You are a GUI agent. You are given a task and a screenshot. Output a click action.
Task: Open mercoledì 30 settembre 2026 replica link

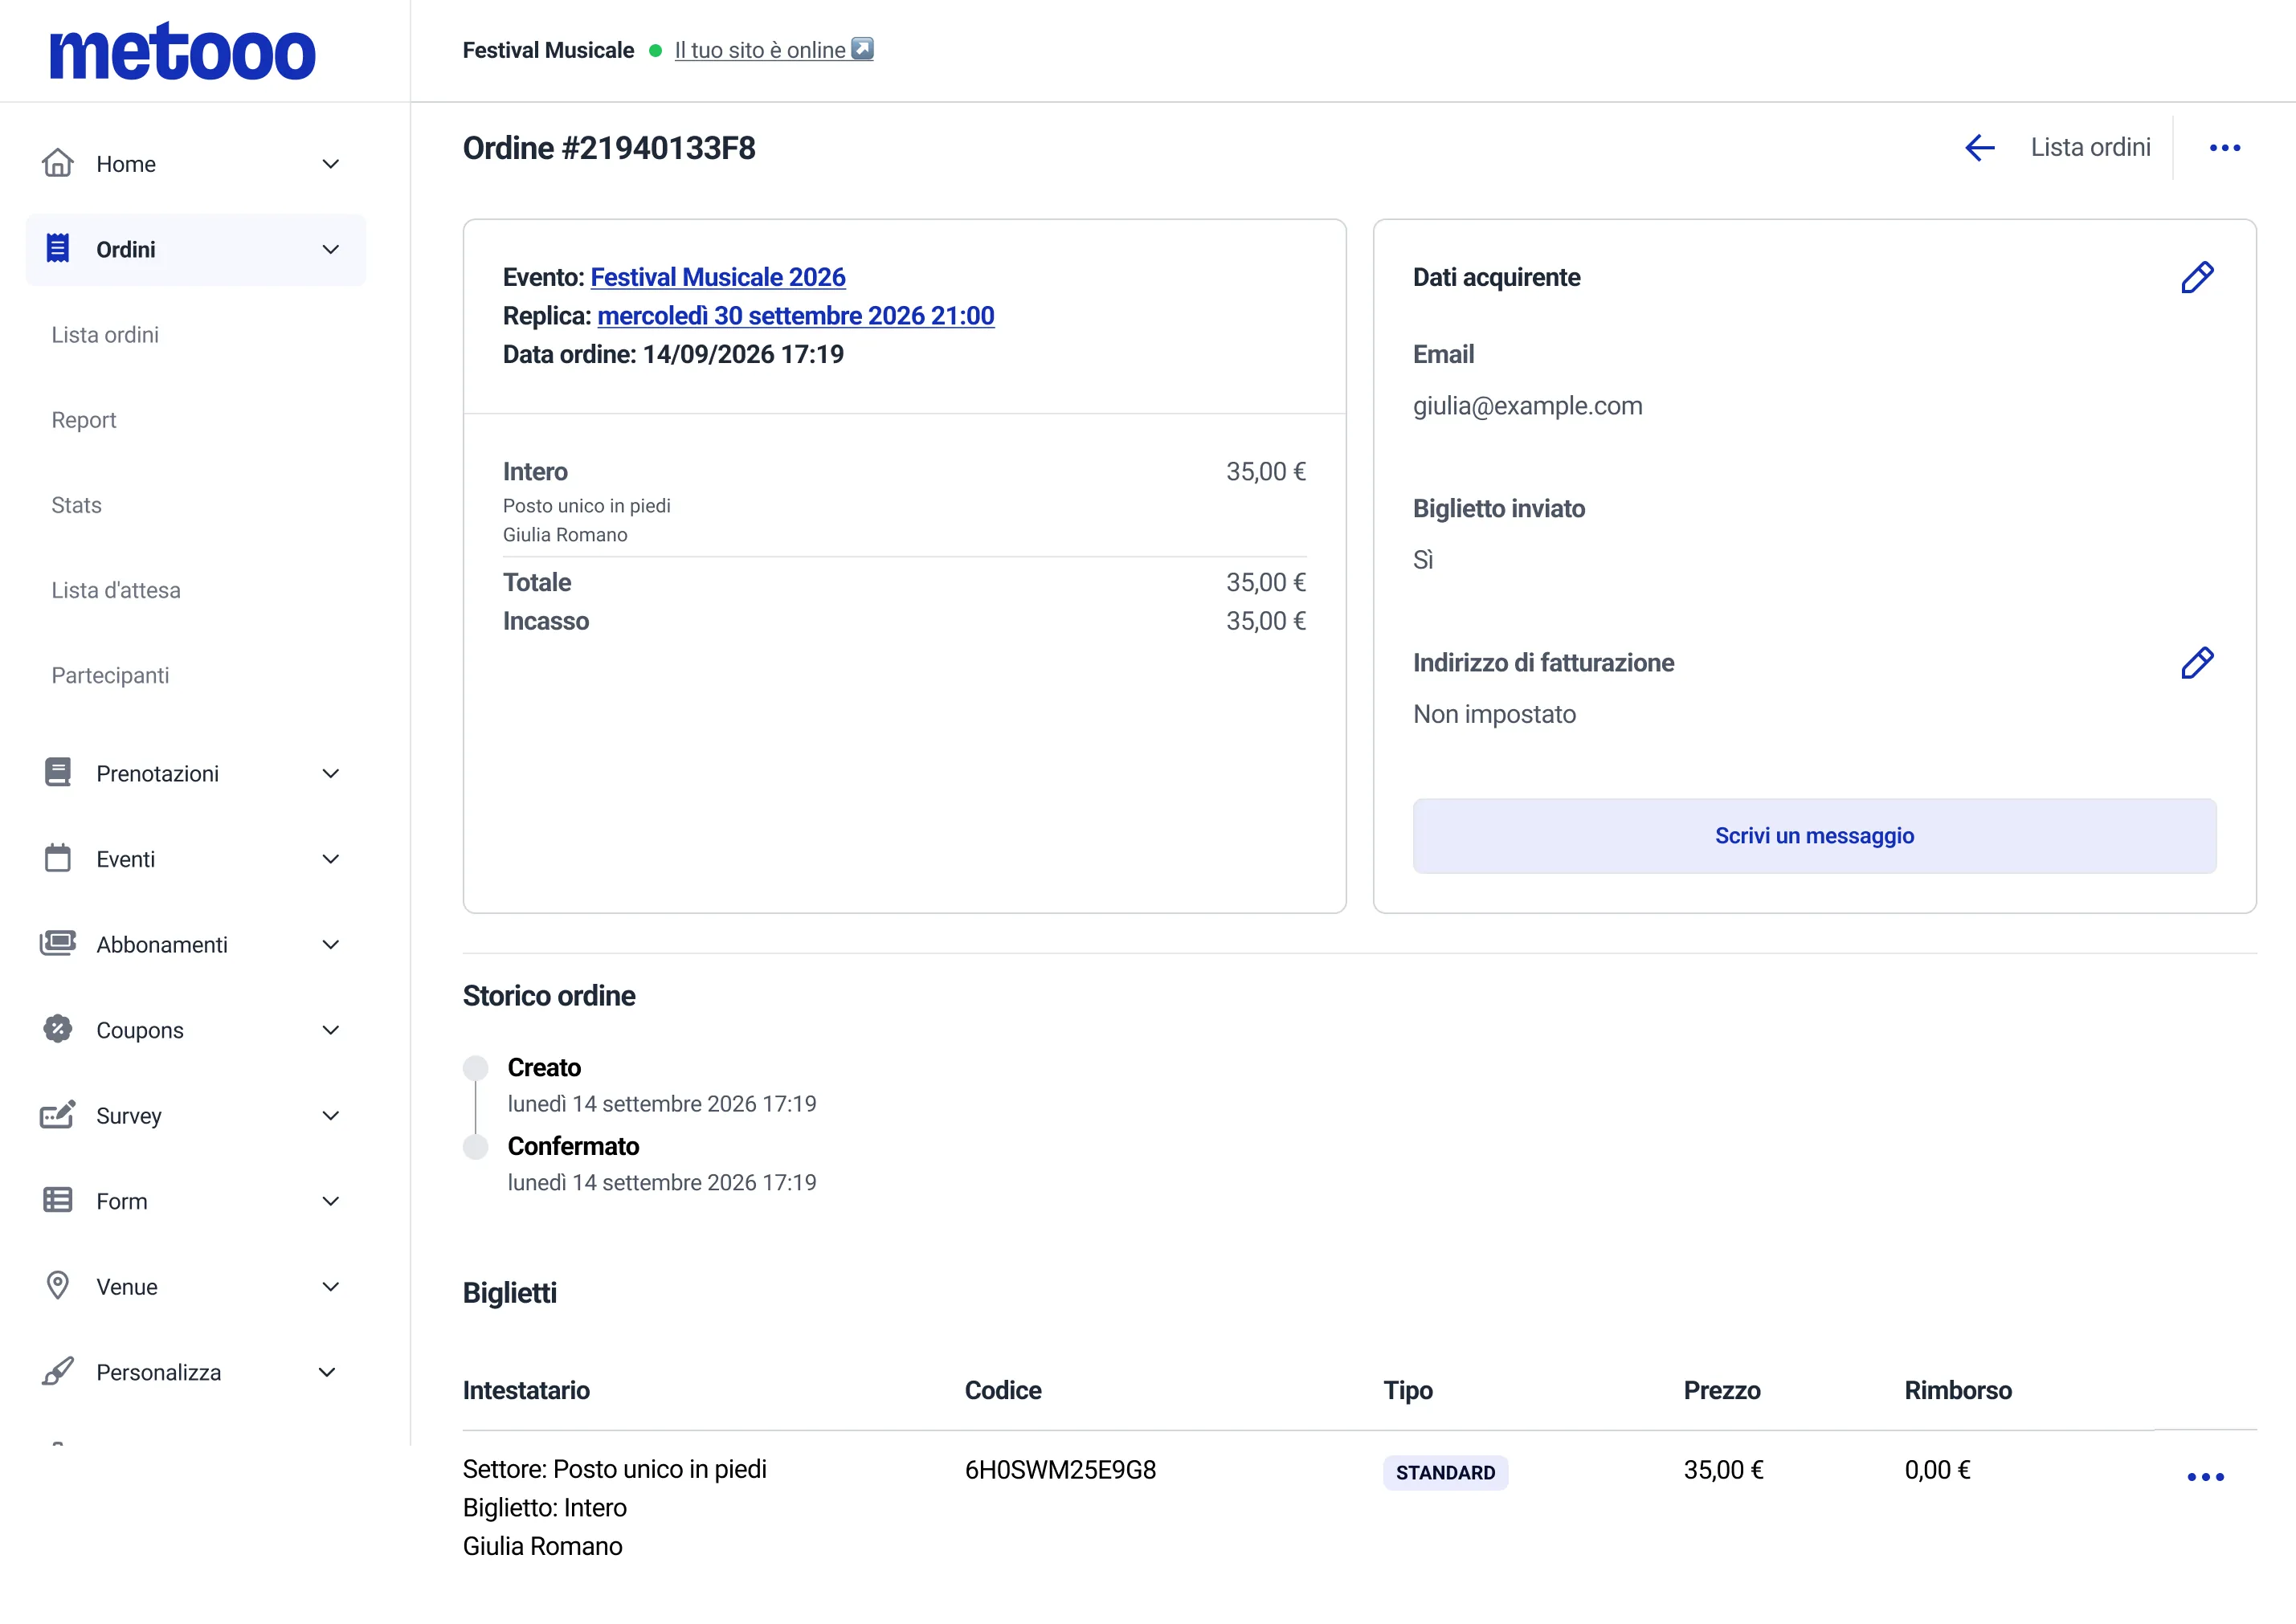coord(796,316)
